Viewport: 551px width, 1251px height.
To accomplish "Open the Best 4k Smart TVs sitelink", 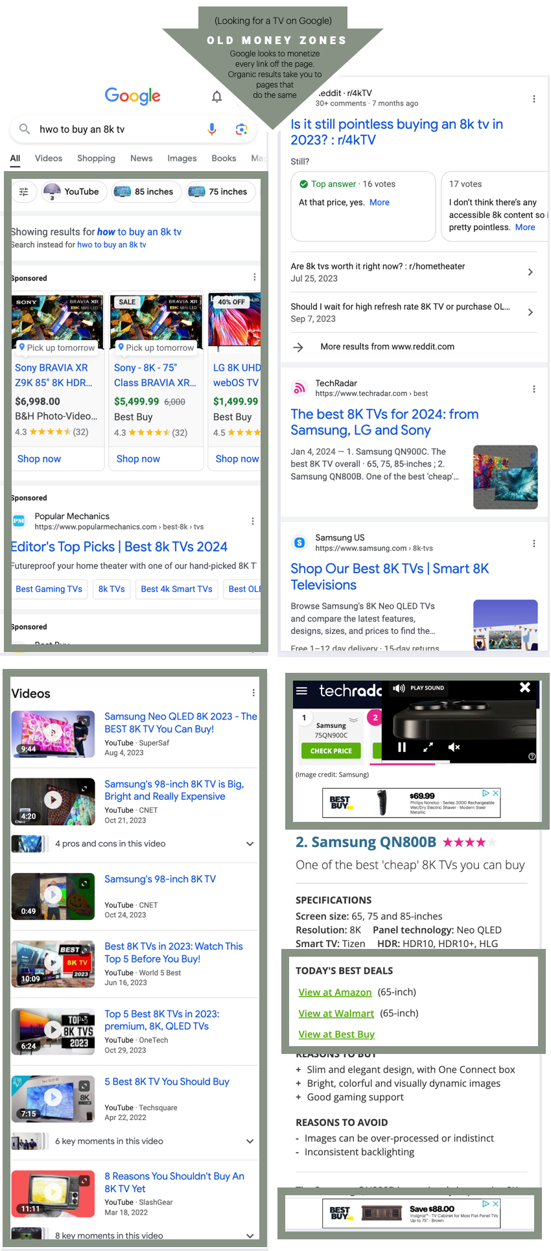I will pyautogui.click(x=176, y=589).
